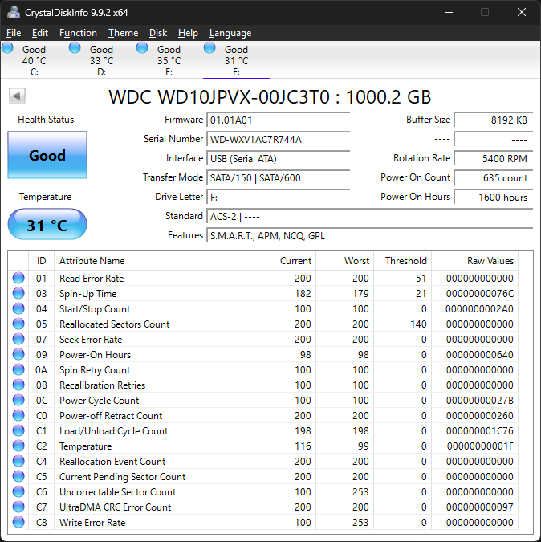Click the status icon for Power Cycle Count
This screenshot has width=541, height=542.
click(x=18, y=400)
